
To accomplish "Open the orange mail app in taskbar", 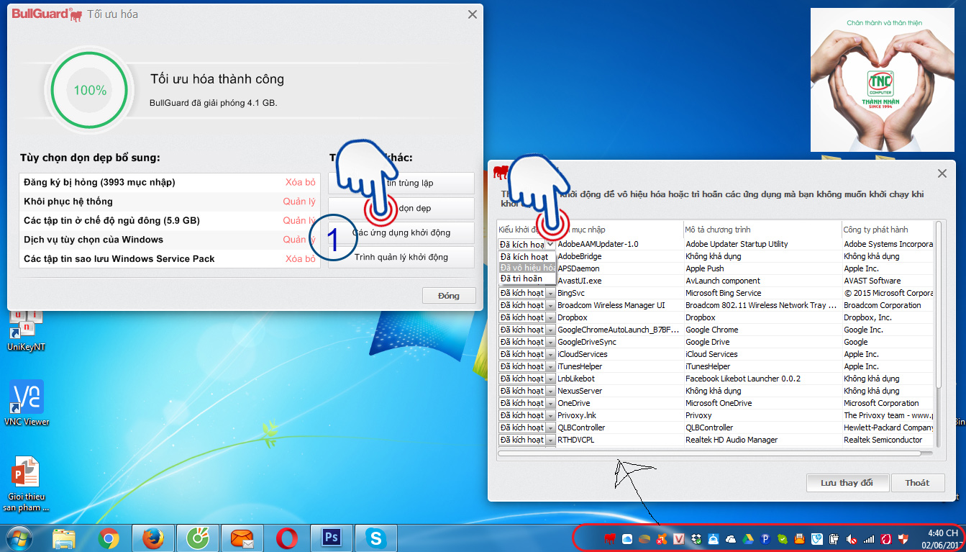I will 242,538.
